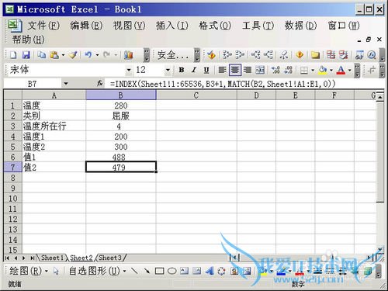This screenshot has width=388, height=291.
Task: Click the Name Box showing B7
Action: point(33,84)
